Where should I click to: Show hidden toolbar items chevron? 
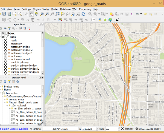point(163,14)
